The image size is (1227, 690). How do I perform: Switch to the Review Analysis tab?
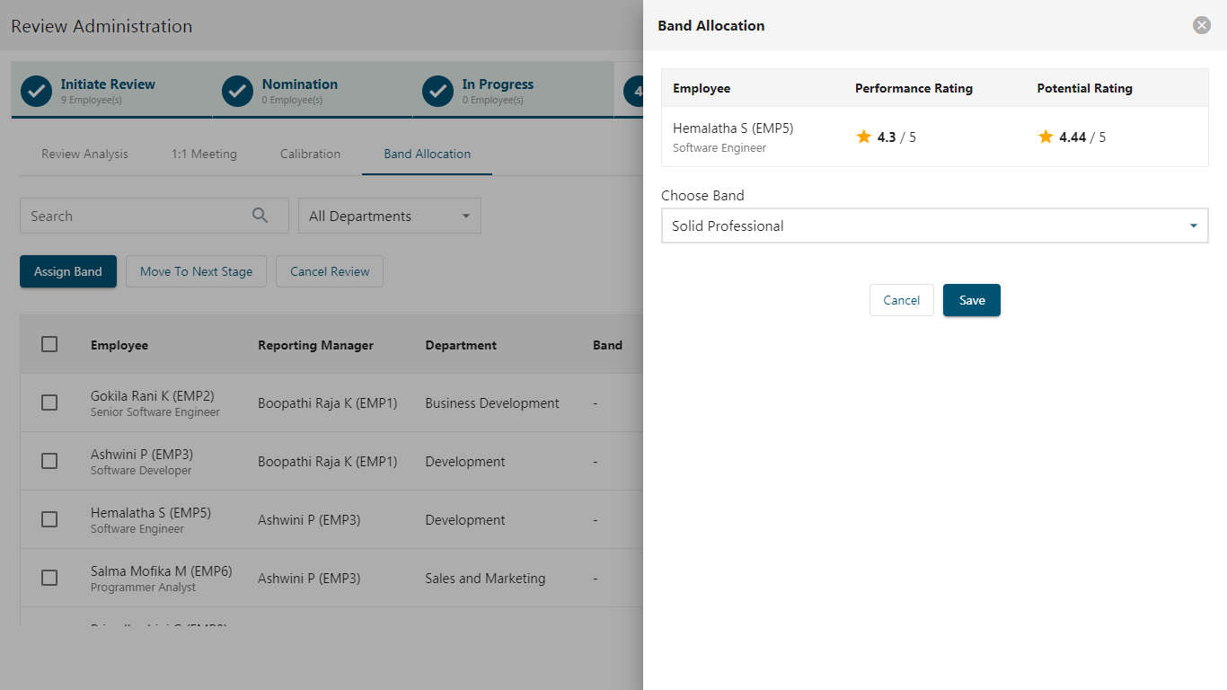point(84,154)
